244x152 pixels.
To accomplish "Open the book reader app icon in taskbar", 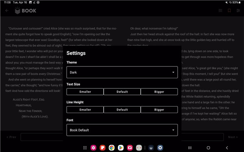I will pos(151,148).
